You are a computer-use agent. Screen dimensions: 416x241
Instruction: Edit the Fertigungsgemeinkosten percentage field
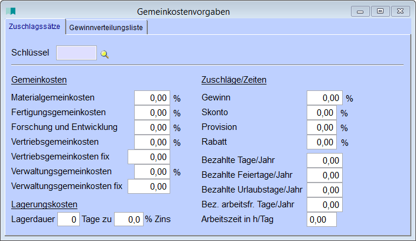point(152,113)
